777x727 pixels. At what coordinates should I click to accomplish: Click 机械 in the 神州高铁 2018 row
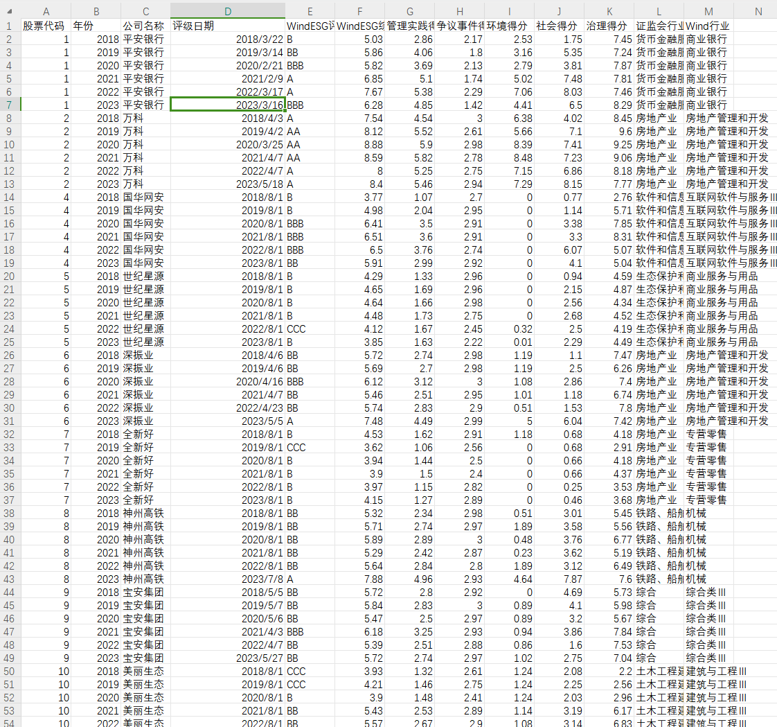[708, 514]
